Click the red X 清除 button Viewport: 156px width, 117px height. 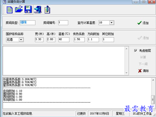point(143,71)
